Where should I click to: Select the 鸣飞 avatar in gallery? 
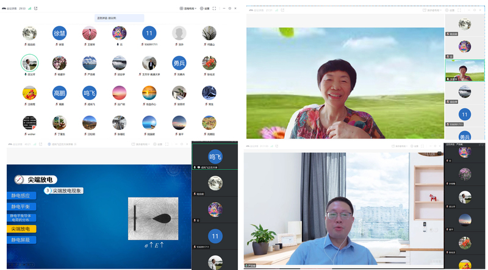coord(89,93)
